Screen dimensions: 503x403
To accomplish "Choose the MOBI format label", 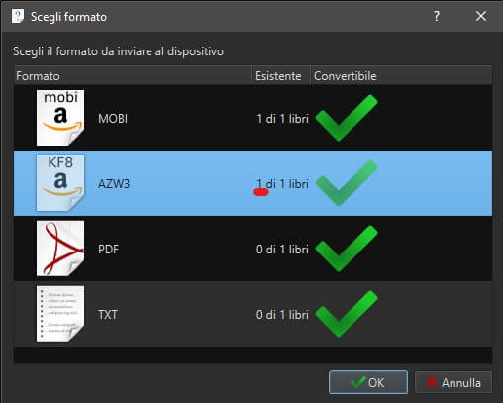I will tap(113, 119).
